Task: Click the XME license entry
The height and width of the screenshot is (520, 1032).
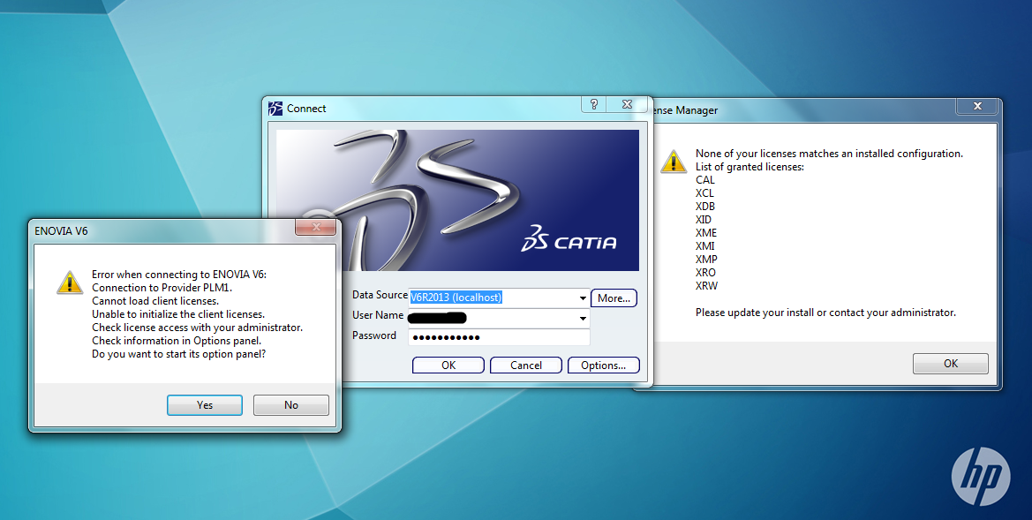Action: (x=706, y=232)
